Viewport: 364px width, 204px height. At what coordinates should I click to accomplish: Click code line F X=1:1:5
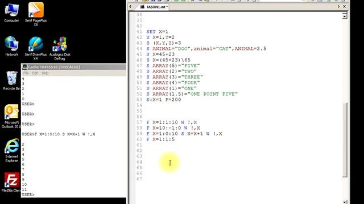160,139
